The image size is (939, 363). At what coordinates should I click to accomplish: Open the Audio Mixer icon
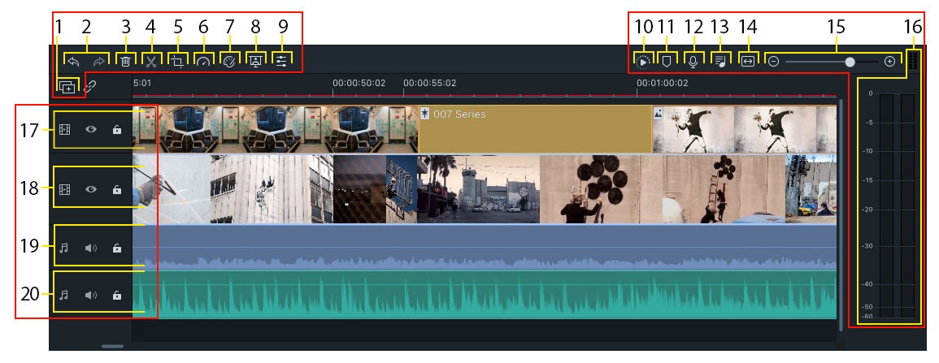(x=719, y=62)
